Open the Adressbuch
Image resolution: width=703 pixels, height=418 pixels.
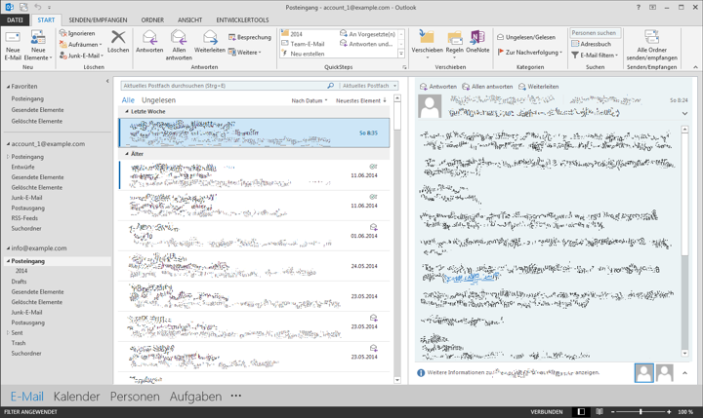pyautogui.click(x=591, y=44)
